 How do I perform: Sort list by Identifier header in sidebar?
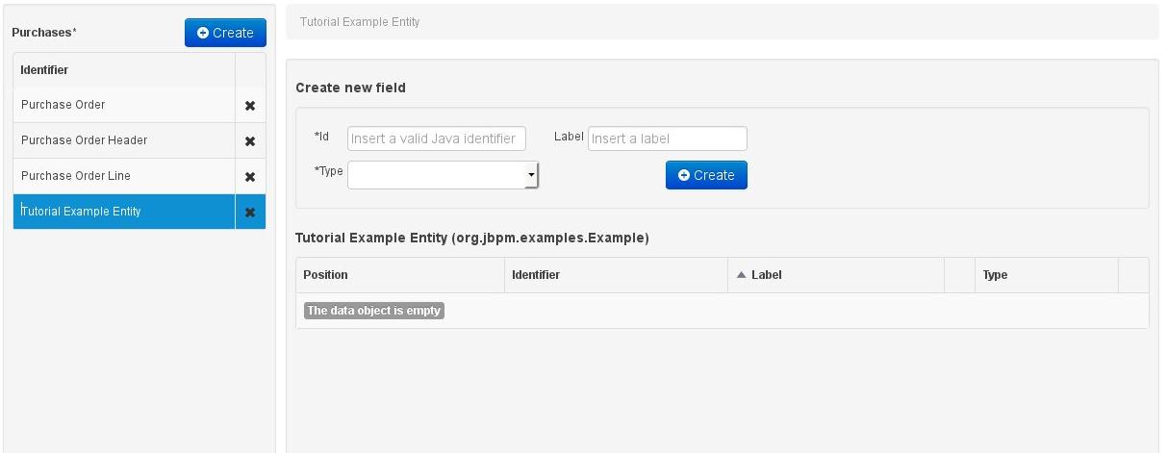coord(44,70)
